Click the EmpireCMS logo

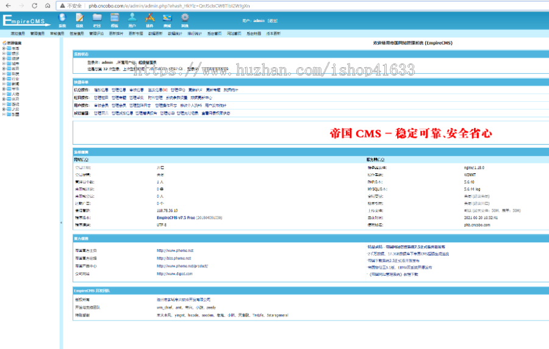pyautogui.click(x=26, y=20)
